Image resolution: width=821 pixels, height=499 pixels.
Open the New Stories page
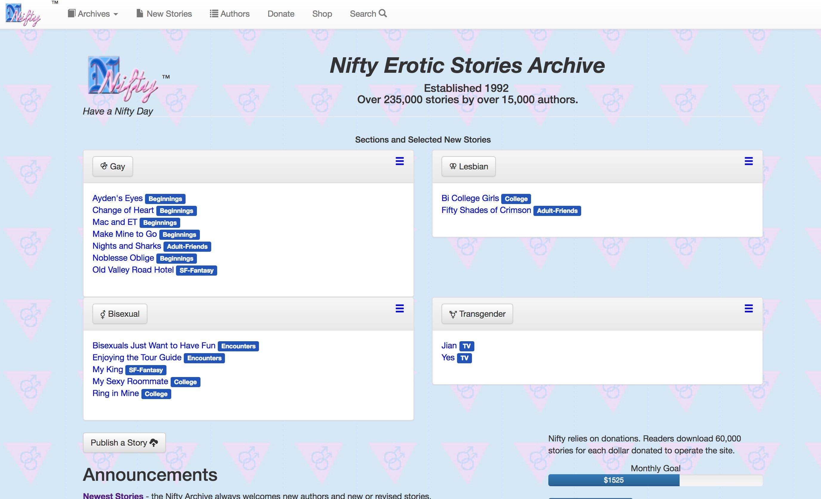[164, 14]
